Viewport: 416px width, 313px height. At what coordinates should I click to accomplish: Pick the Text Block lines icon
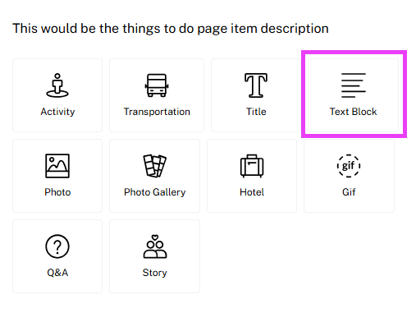(353, 85)
